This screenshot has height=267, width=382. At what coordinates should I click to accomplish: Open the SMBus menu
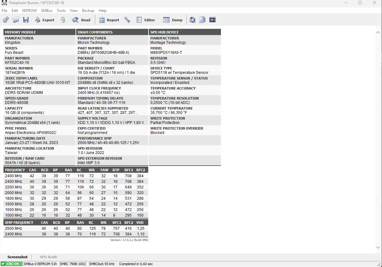coord(47,11)
